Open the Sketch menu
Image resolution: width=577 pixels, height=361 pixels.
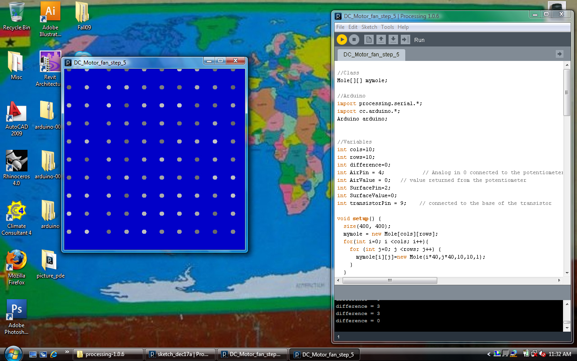tap(369, 27)
